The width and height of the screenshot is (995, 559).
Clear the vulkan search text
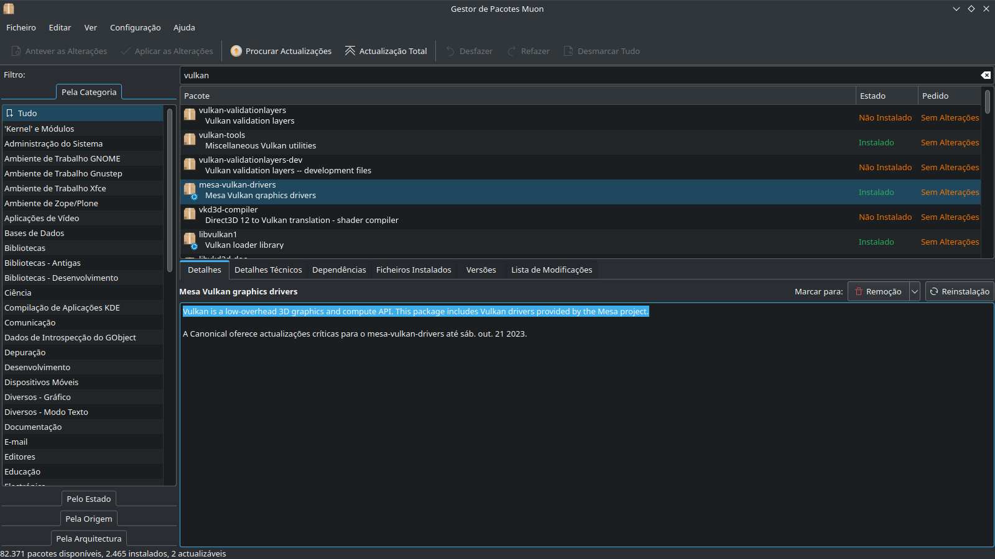[986, 75]
